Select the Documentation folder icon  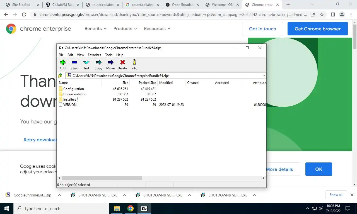pos(61,94)
